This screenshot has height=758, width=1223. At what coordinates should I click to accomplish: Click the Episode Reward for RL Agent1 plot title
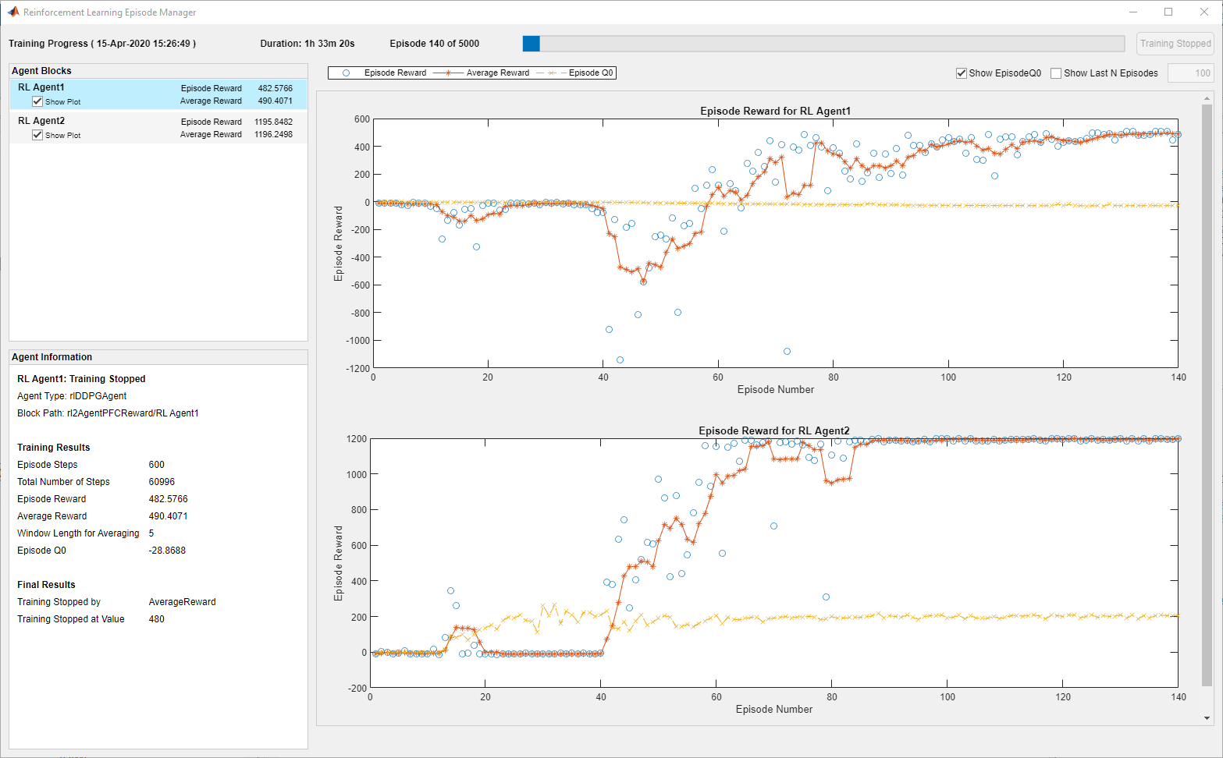pyautogui.click(x=776, y=111)
